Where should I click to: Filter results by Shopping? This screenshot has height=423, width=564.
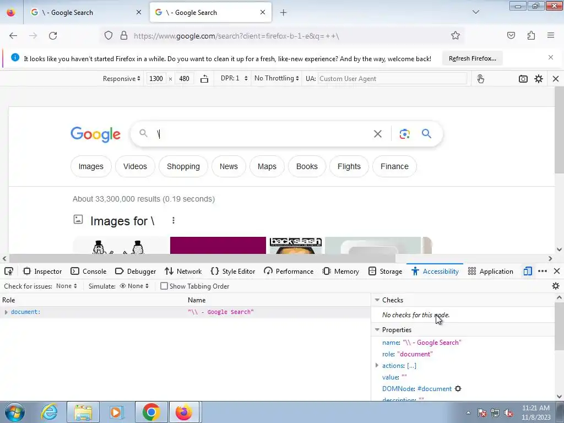(183, 166)
